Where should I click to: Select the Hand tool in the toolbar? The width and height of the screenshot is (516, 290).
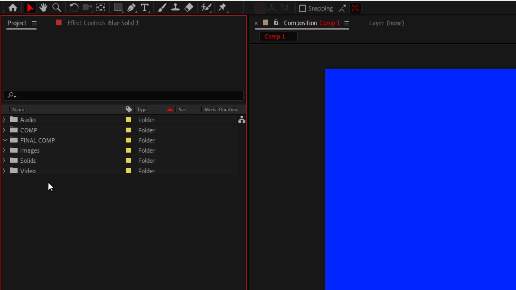click(43, 8)
